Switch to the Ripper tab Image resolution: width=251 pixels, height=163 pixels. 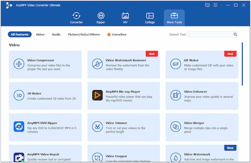[x=101, y=18]
